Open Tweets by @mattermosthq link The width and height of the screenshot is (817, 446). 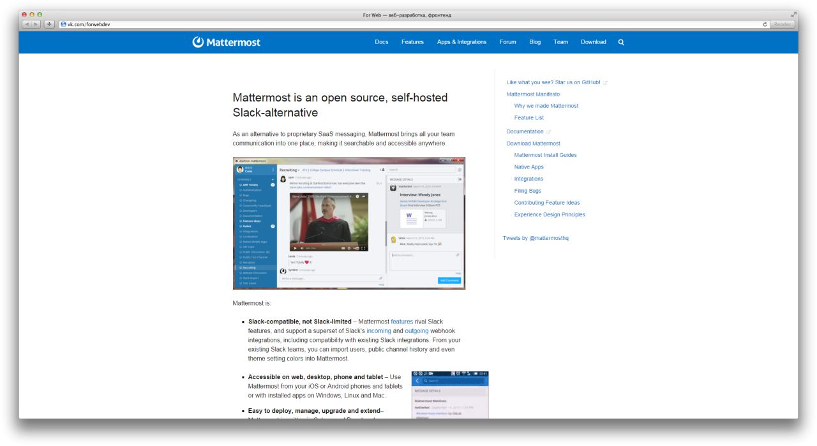(x=536, y=238)
